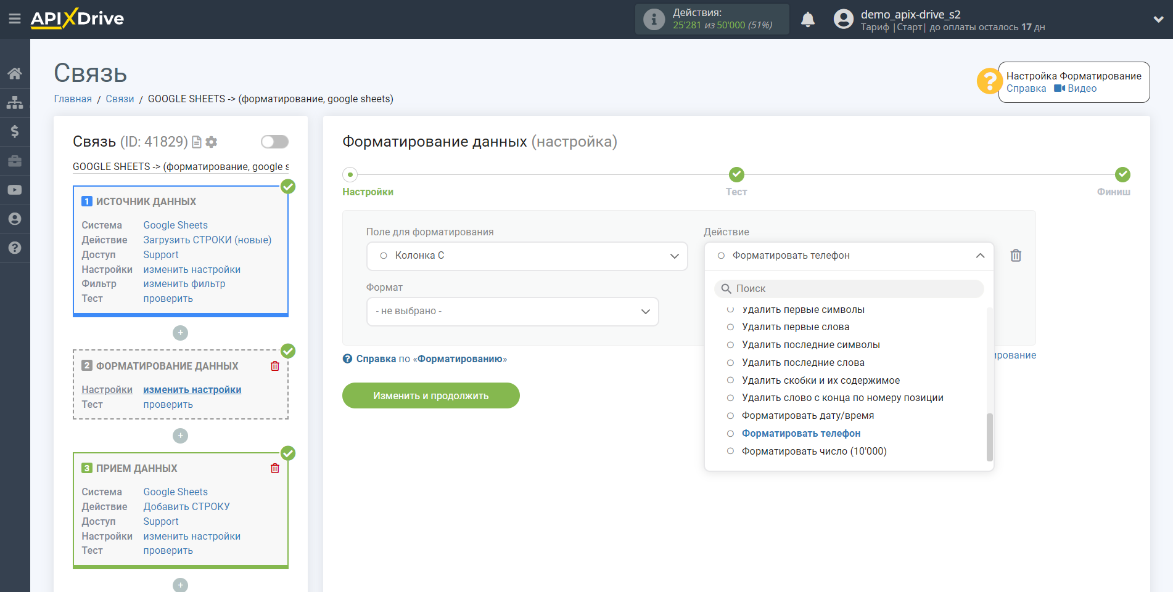
Task: Click изменить настройки in formatting block
Action: click(x=192, y=390)
